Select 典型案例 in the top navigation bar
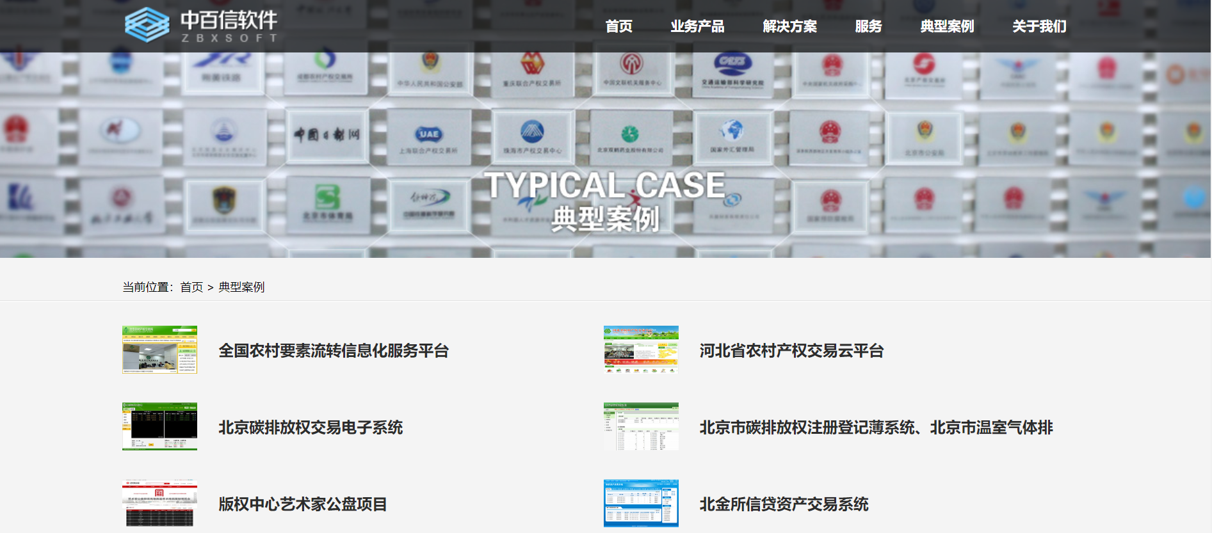 (947, 26)
